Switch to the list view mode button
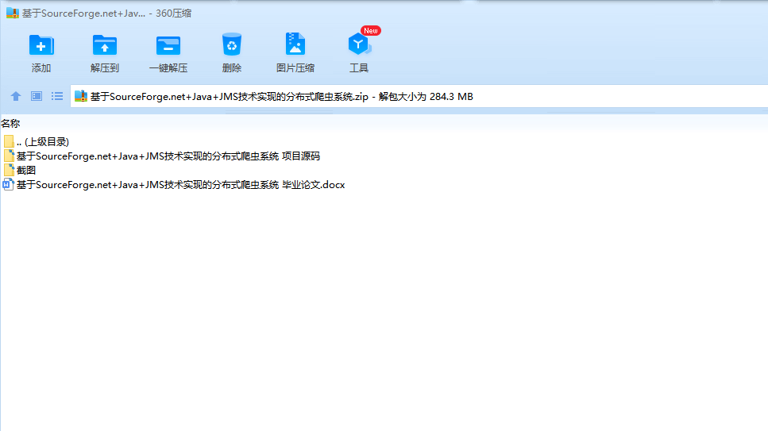This screenshot has width=768, height=431. click(x=57, y=96)
